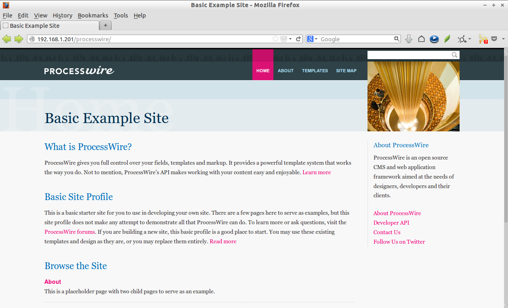
Task: Open the View menu
Action: (40, 15)
